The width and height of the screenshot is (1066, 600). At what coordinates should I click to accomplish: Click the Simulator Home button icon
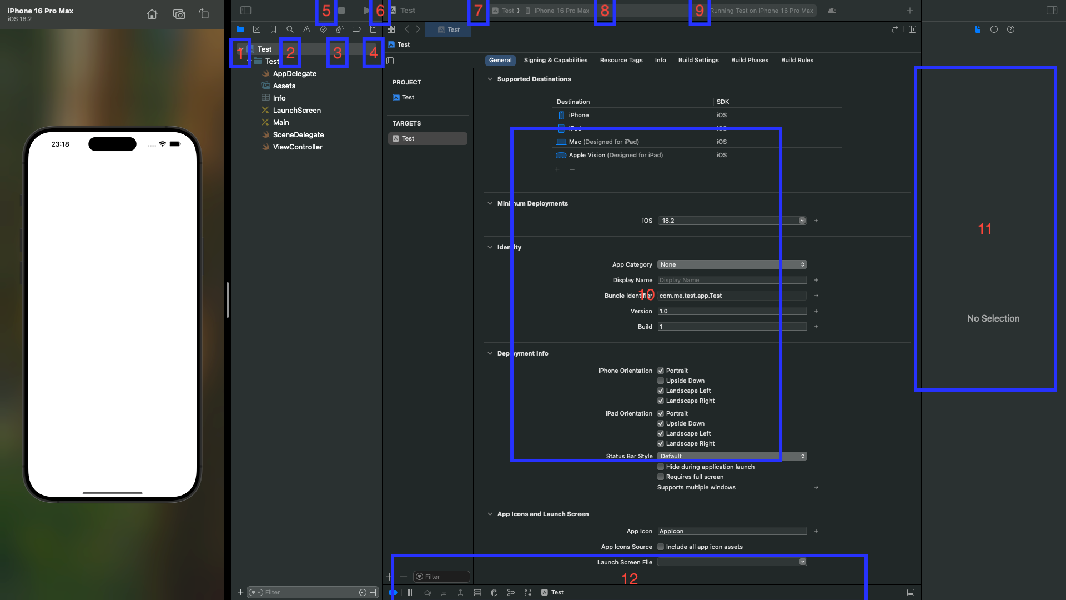pos(152,14)
